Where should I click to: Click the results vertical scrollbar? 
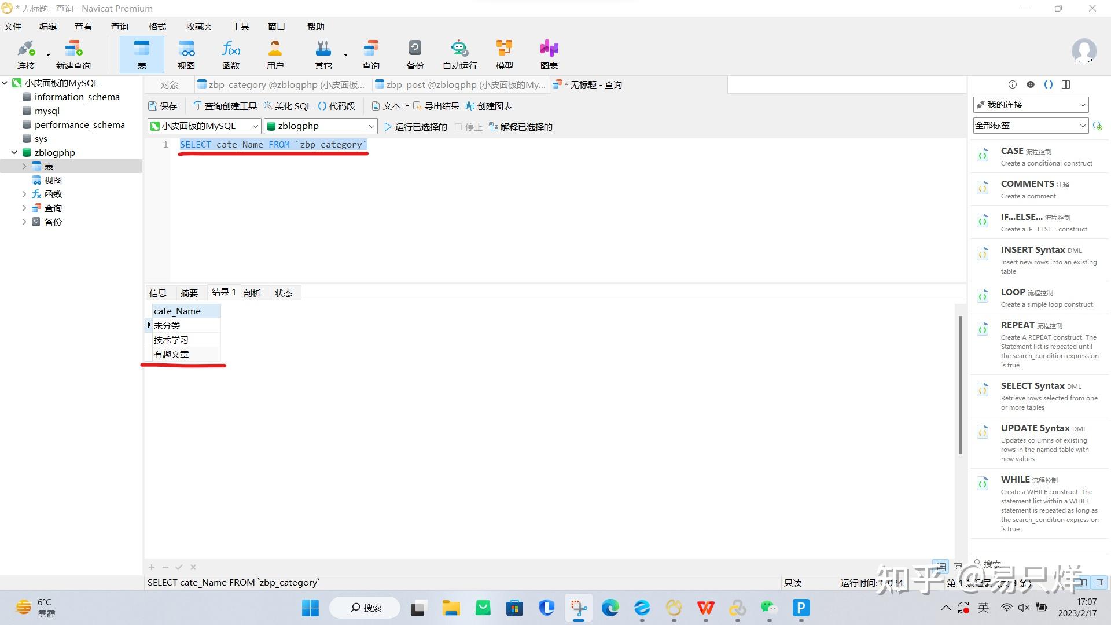click(961, 384)
